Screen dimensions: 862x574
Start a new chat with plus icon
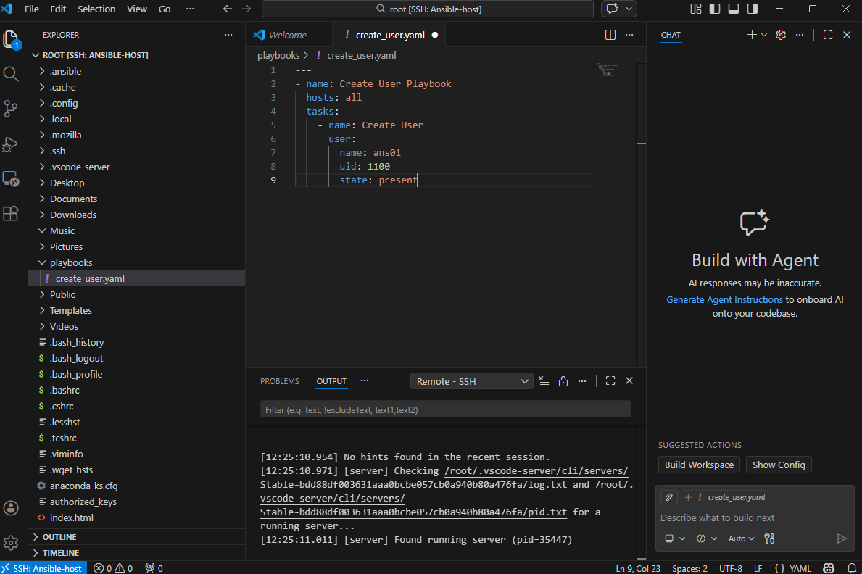click(x=752, y=35)
